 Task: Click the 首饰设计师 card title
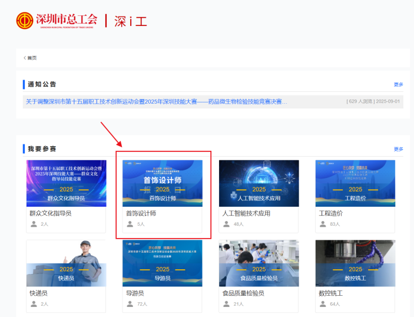click(x=141, y=213)
